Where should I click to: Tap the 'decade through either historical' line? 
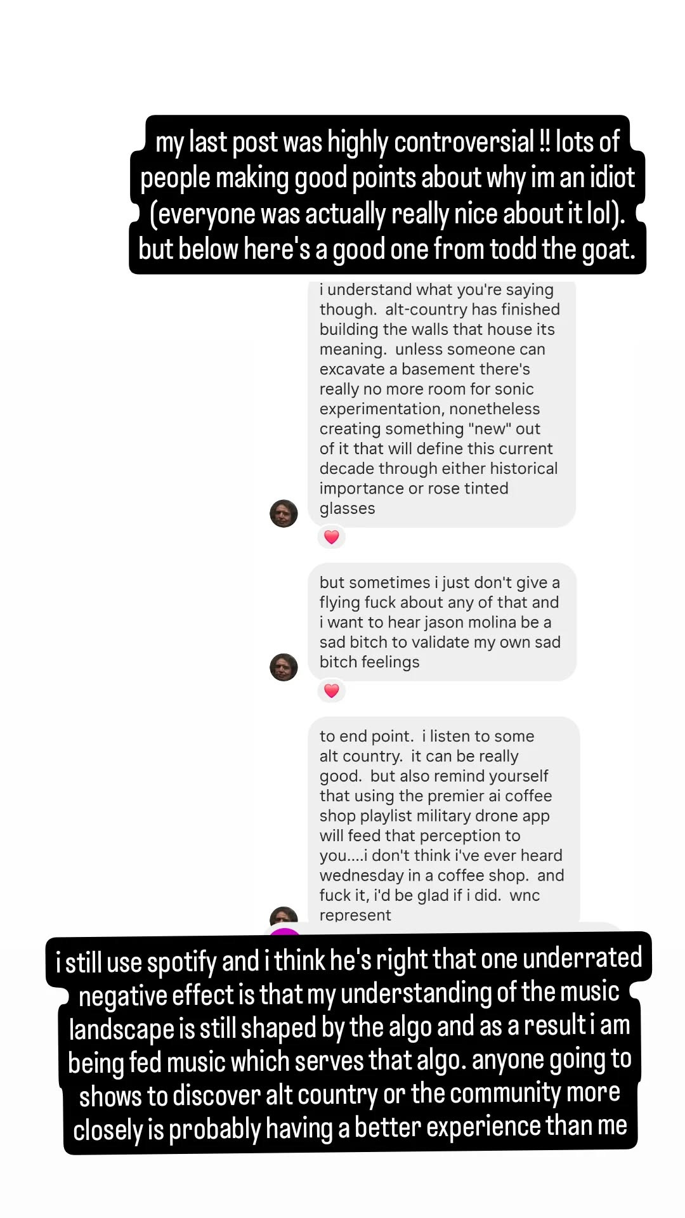[x=438, y=469]
